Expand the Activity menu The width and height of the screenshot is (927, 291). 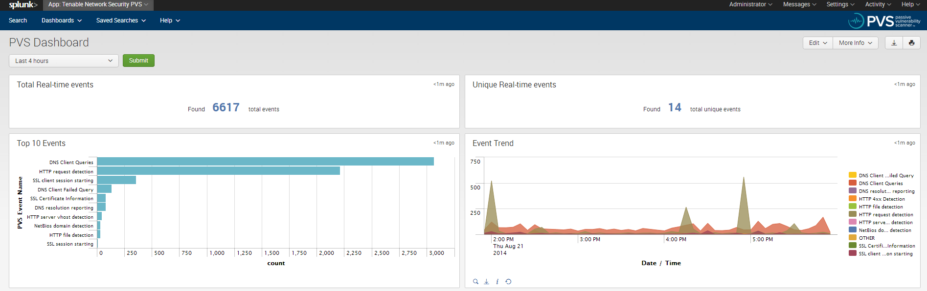pos(878,4)
